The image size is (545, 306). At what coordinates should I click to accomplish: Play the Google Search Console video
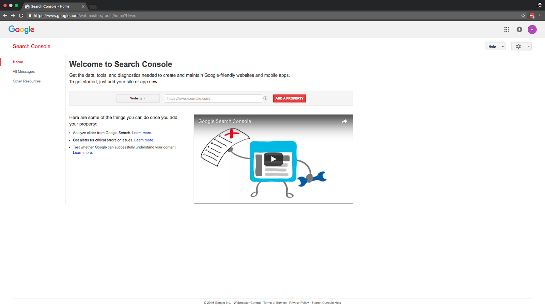273,159
